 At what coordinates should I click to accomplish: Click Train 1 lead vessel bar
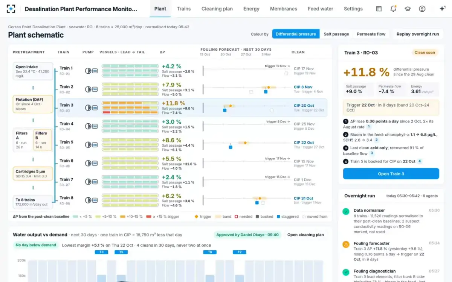pyautogui.click(x=130, y=66)
